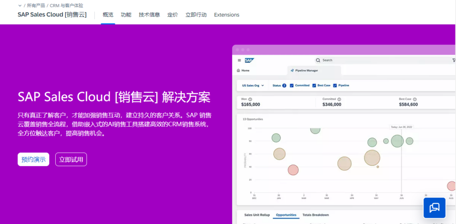The image size is (456, 224).
Task: Click the large green bubble on today line
Action: [397, 141]
